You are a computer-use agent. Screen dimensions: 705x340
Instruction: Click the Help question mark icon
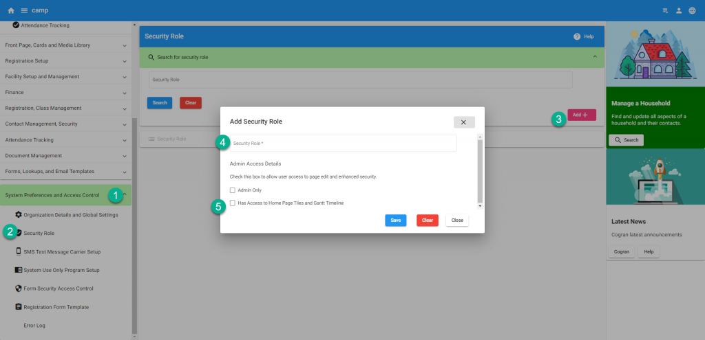pos(576,36)
